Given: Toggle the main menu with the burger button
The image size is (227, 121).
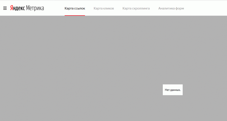Looking at the screenshot, I should pos(5,8).
